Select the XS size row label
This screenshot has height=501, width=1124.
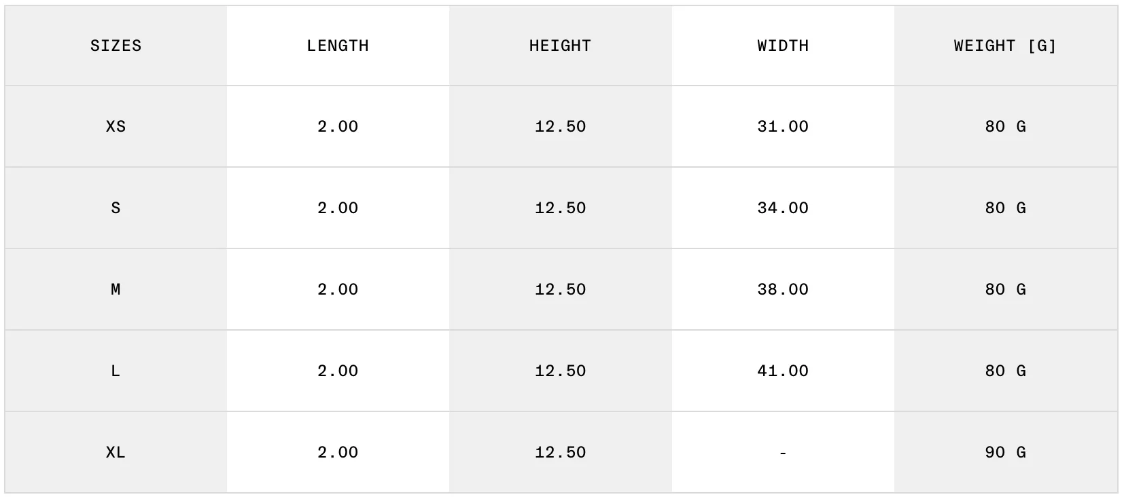[116, 126]
